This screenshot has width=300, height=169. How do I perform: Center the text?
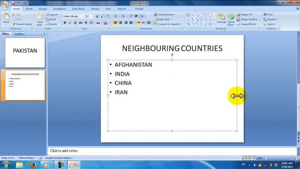click(x=121, y=23)
